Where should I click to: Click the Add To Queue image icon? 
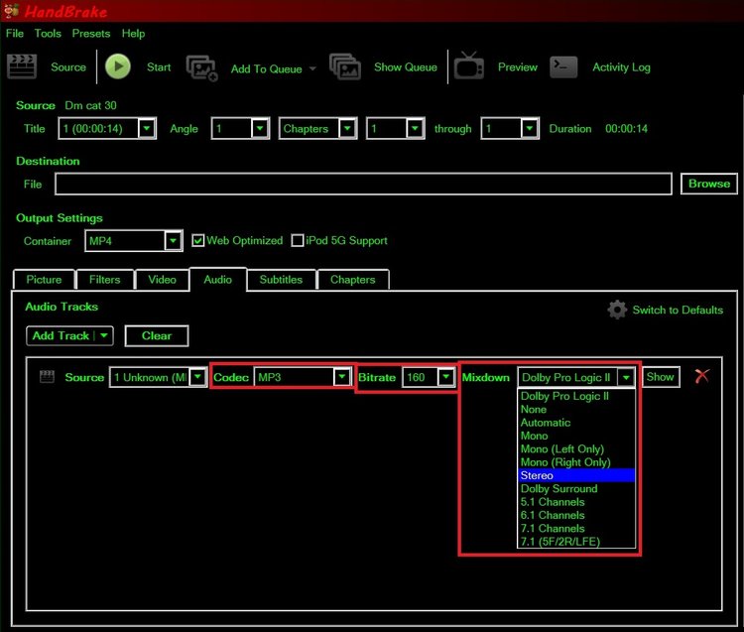(x=201, y=68)
